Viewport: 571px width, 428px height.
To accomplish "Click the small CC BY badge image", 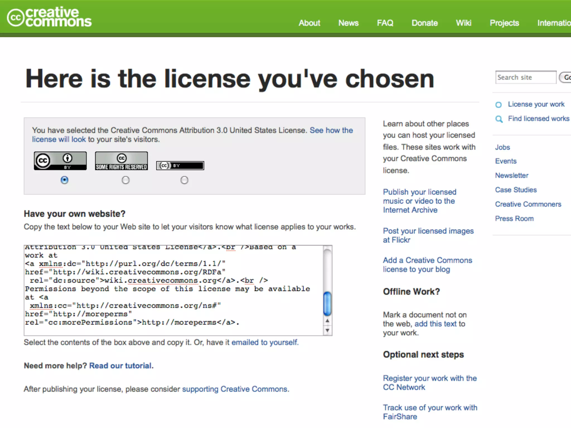I will point(180,166).
